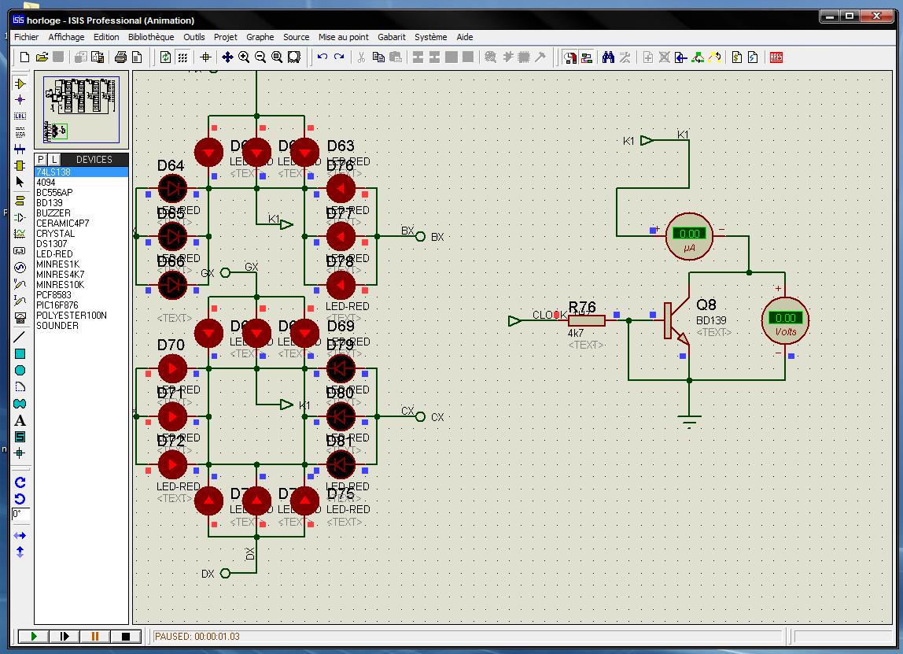Stop the running simulation
Screen dimensions: 903x654
pyautogui.click(x=125, y=636)
